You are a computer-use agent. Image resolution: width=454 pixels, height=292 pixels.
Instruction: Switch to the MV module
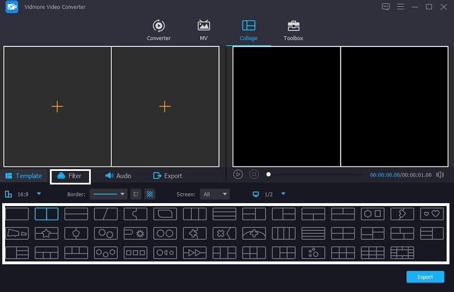(203, 30)
